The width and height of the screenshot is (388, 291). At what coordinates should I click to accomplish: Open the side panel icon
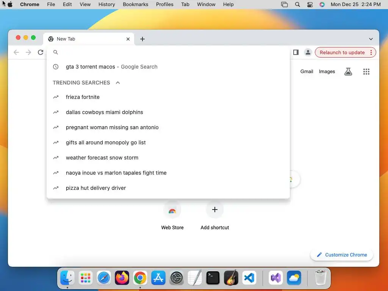click(296, 52)
